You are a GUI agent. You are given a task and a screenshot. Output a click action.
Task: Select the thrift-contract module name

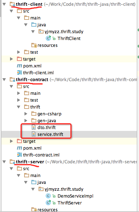32,80
